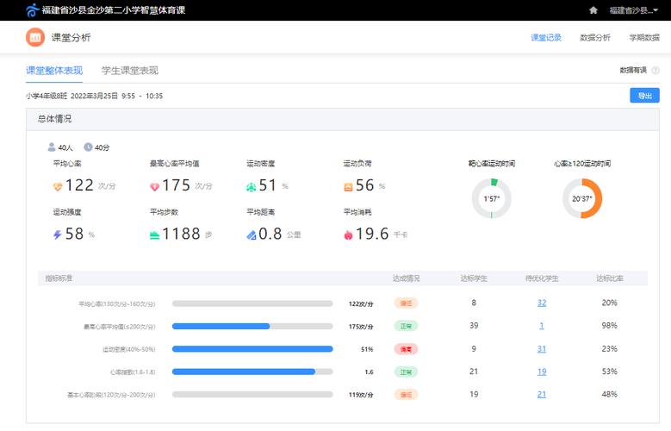This screenshot has height=431, width=671.
Task: Open 31 待优化学生 link for 运动密度
Action: [x=542, y=349]
